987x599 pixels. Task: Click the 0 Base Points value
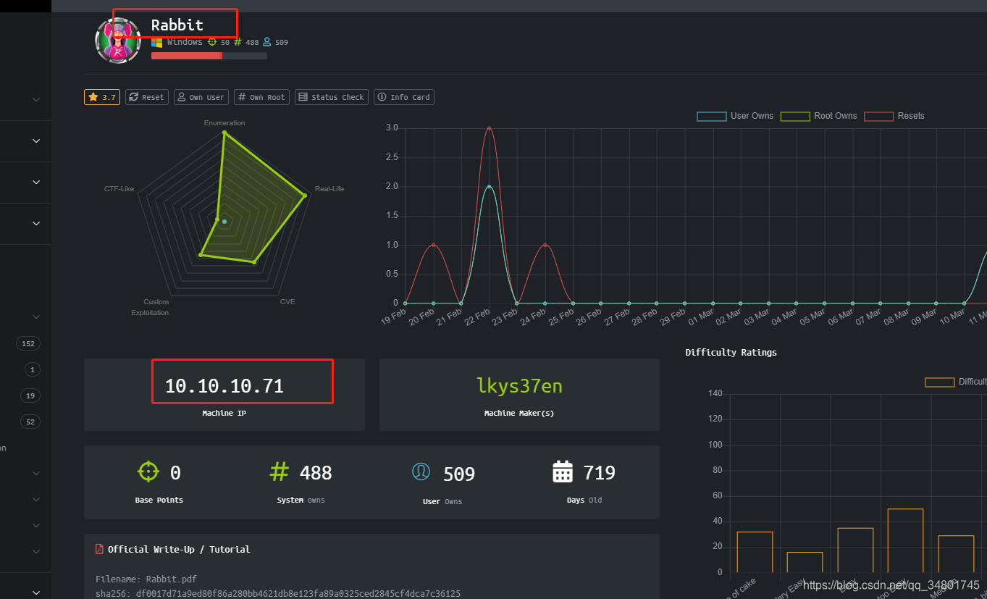point(175,473)
